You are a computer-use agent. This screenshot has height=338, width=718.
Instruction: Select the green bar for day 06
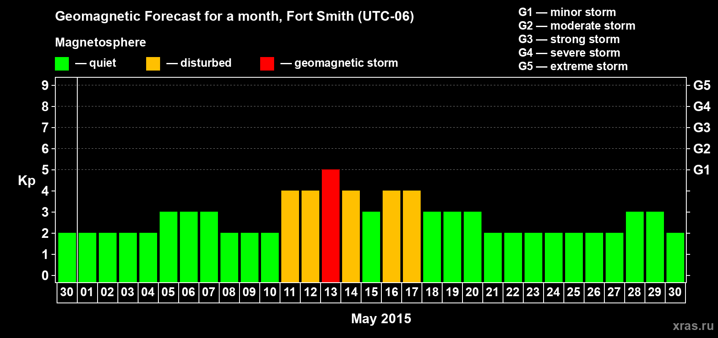pos(189,247)
